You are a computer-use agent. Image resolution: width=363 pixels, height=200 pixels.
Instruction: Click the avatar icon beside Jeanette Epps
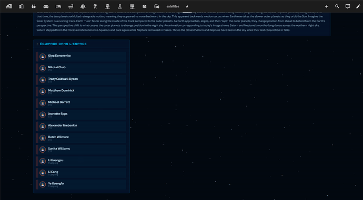43,115
